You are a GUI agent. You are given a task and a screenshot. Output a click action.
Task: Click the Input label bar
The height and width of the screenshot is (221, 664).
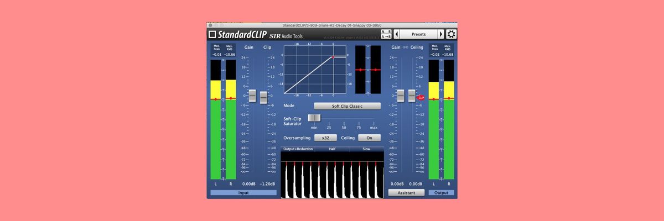(x=243, y=193)
